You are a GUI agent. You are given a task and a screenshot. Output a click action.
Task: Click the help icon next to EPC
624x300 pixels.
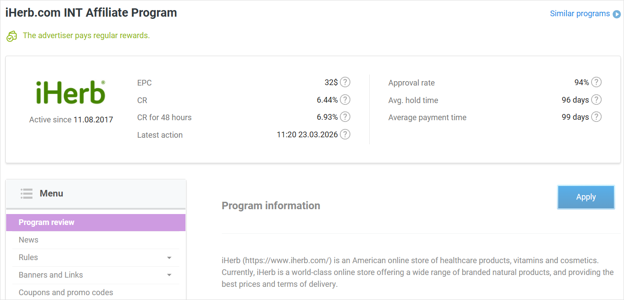(345, 82)
